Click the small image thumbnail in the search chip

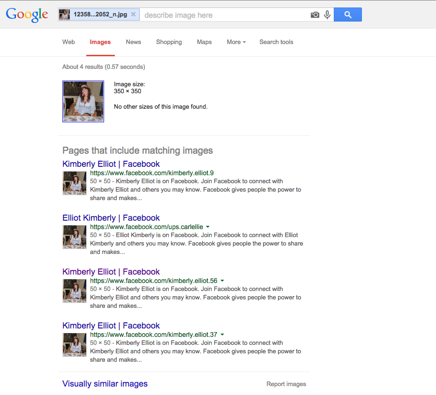coord(65,15)
